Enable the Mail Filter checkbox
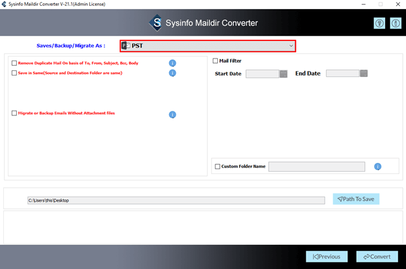Screen dimensions: 406x269 215,61
